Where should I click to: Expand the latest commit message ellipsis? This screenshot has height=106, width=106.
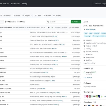48,28
